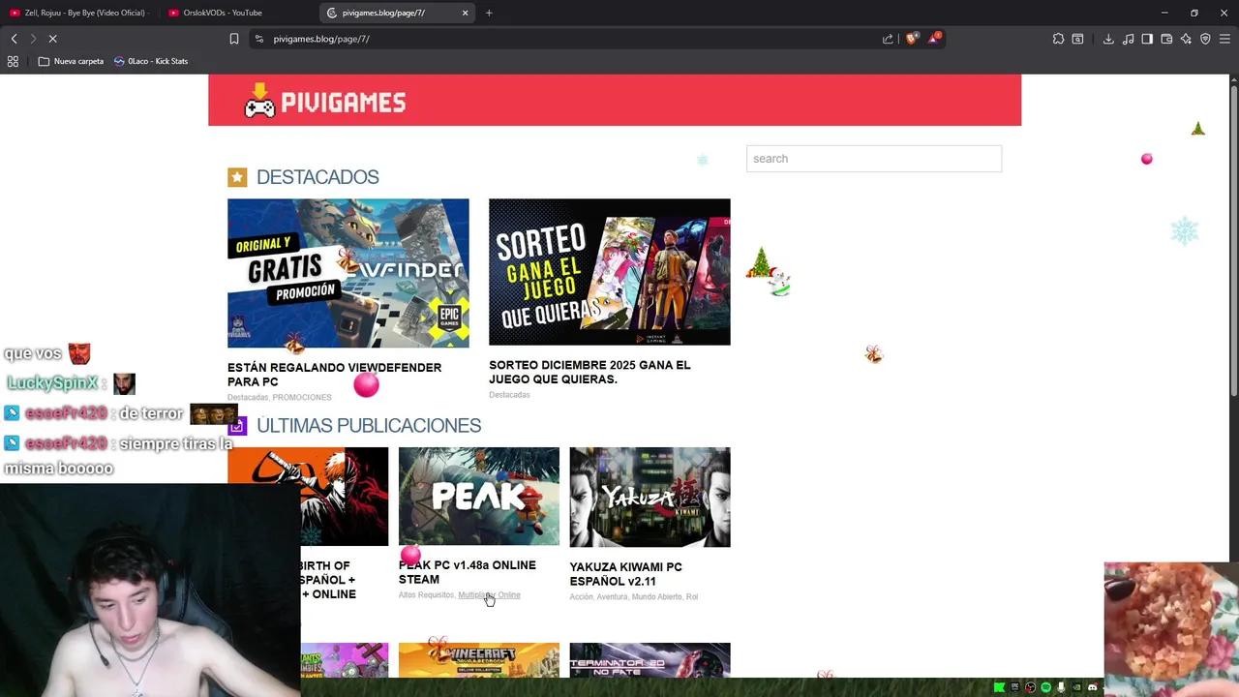Click the site search input box
This screenshot has width=1239, height=697.
874,159
